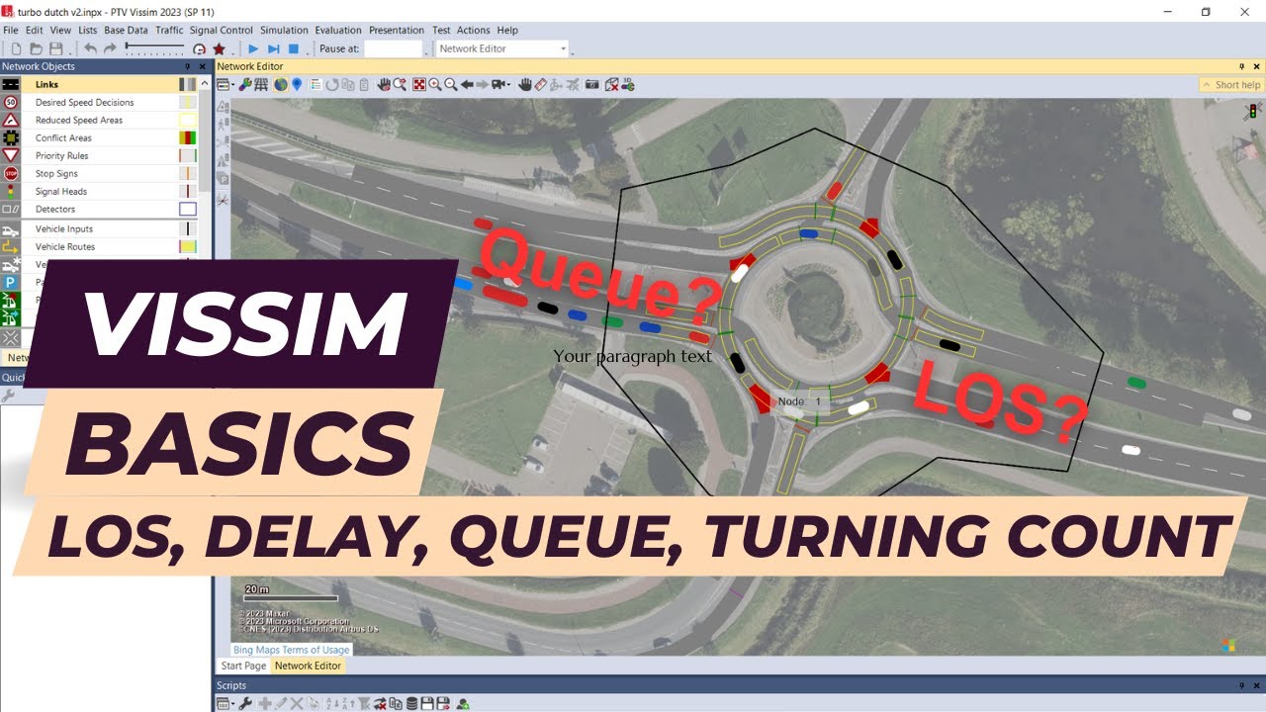Open Scripts list layout dropdown
This screenshot has width=1266, height=712.
pyautogui.click(x=226, y=704)
